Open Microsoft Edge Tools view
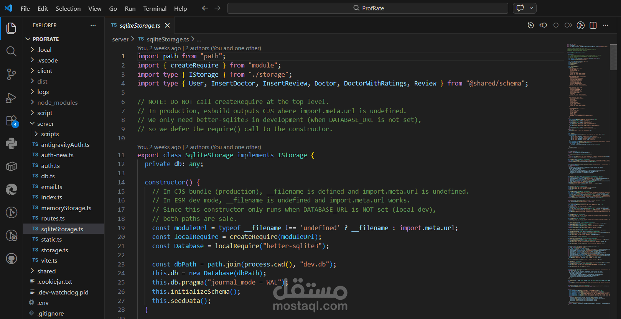 click(12, 189)
